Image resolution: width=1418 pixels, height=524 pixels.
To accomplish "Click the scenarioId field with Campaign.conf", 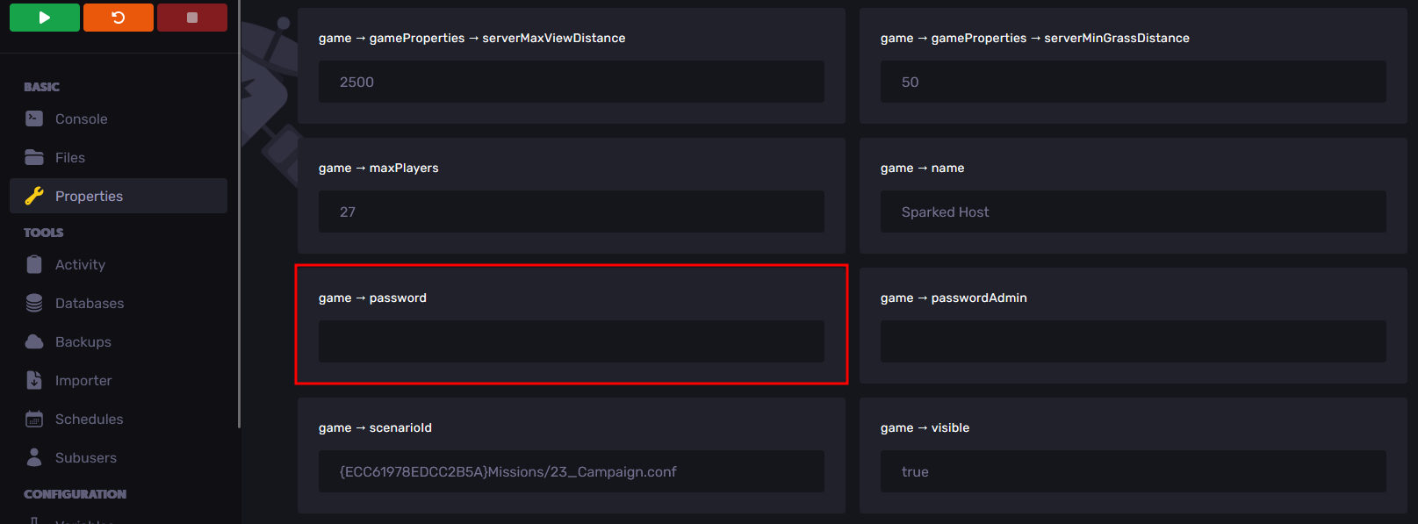I will [x=571, y=471].
